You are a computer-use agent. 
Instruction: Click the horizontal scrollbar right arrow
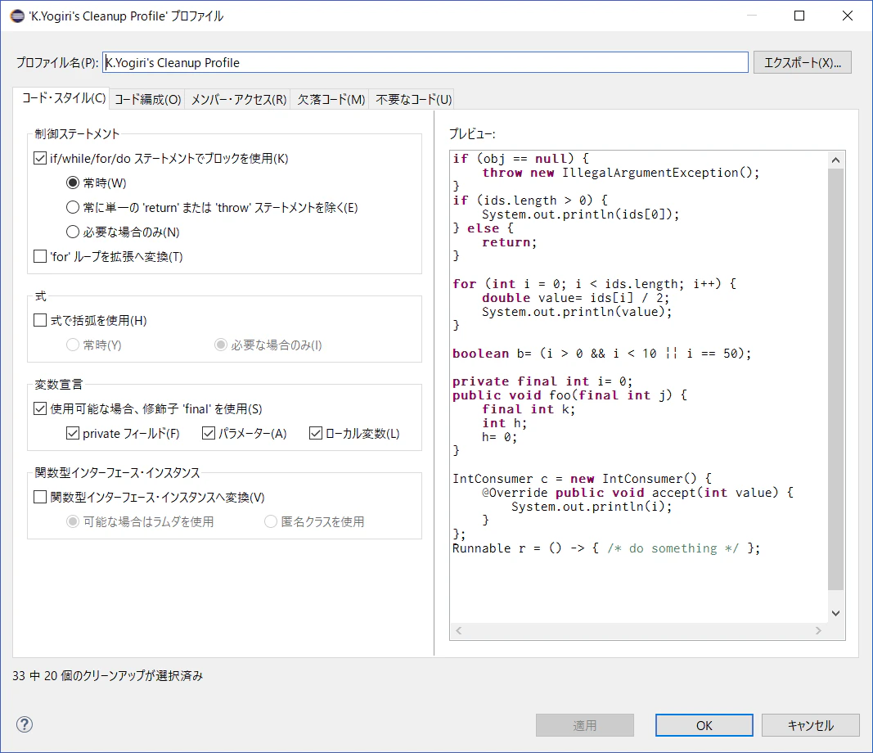pyautogui.click(x=818, y=630)
